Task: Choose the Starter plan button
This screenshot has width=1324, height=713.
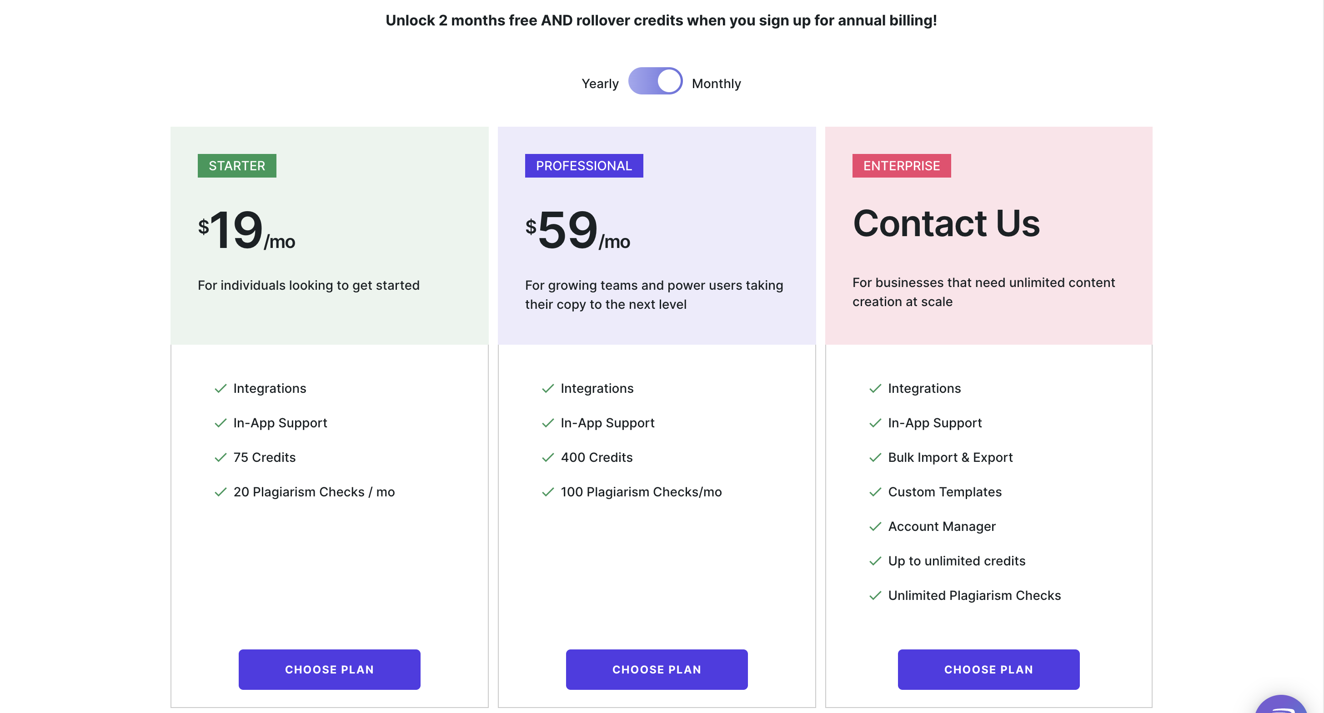Action: pos(329,669)
